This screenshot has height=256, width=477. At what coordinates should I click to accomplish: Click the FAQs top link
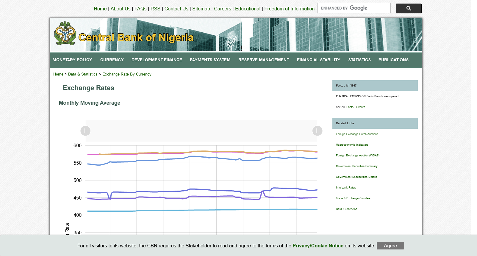tap(140, 9)
